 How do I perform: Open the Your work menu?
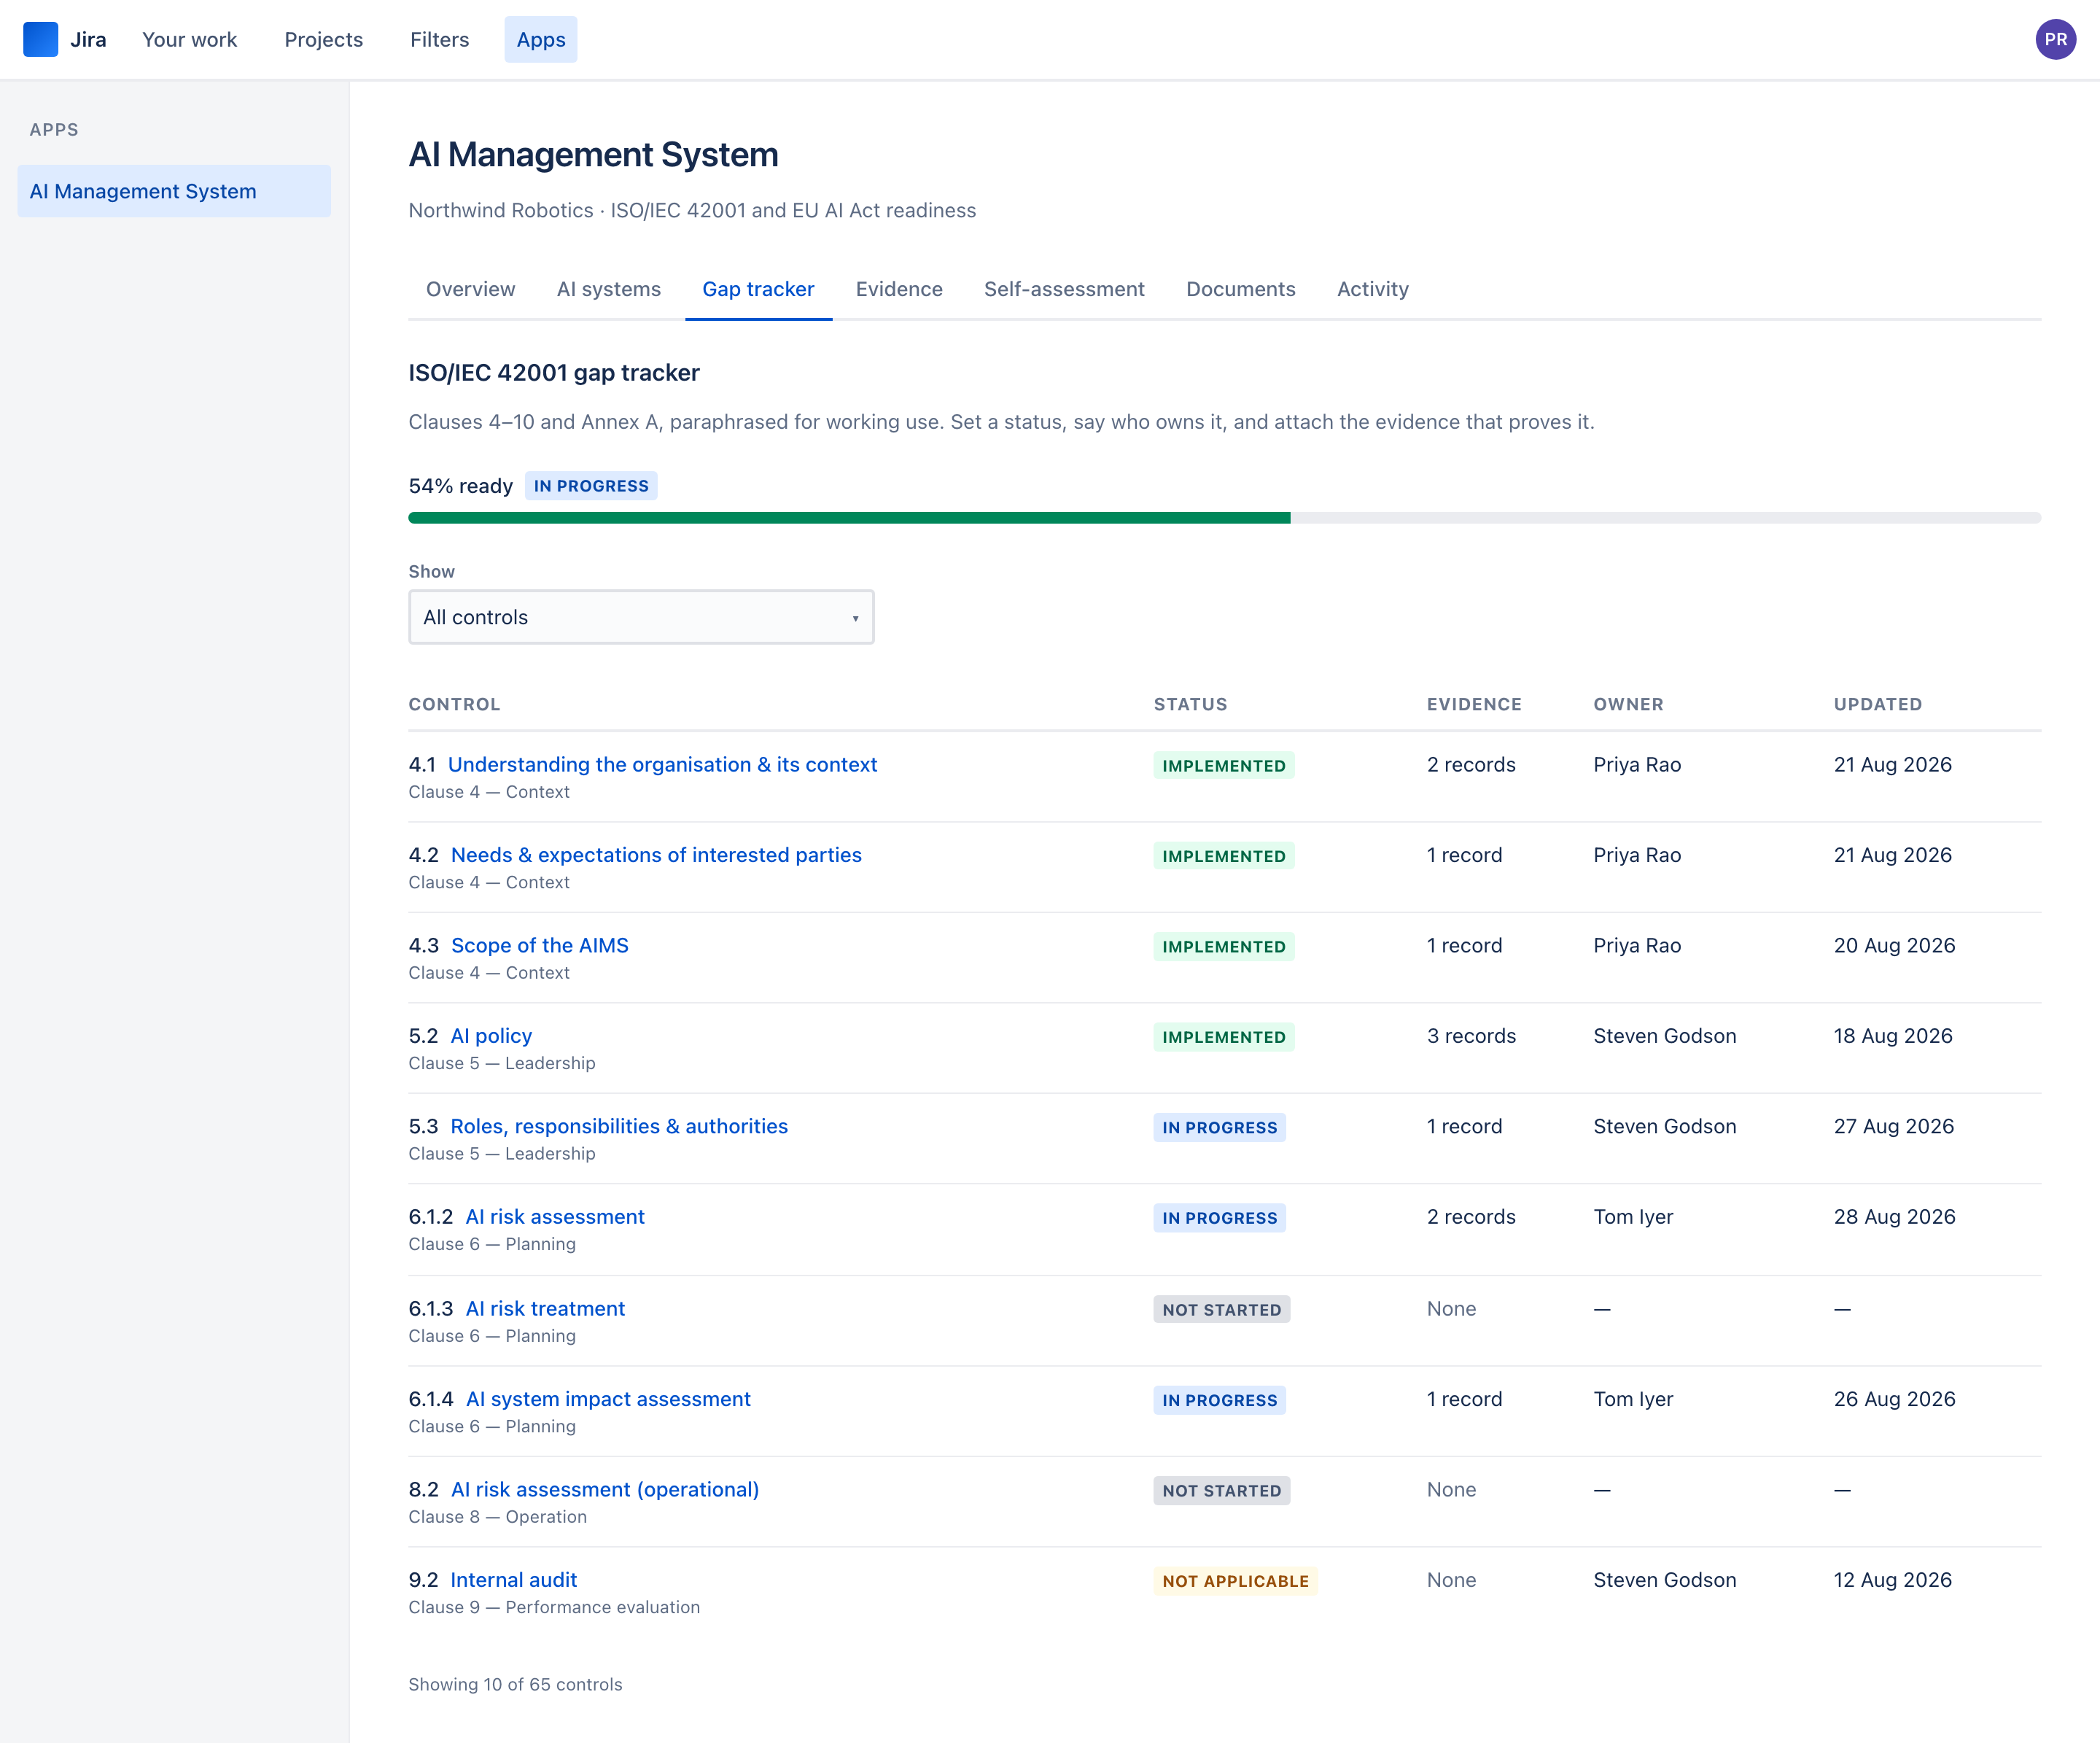(x=189, y=39)
